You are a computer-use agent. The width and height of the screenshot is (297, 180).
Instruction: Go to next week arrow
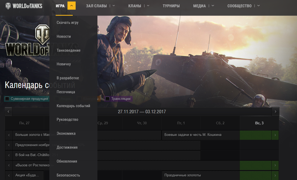point(275,112)
